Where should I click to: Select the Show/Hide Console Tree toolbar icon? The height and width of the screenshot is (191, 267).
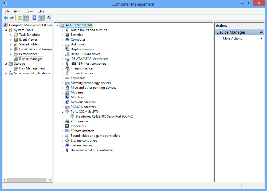(26, 18)
